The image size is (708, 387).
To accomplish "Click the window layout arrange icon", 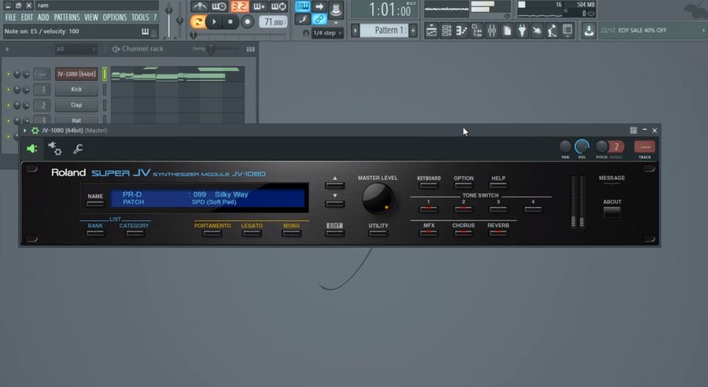I will [567, 30].
